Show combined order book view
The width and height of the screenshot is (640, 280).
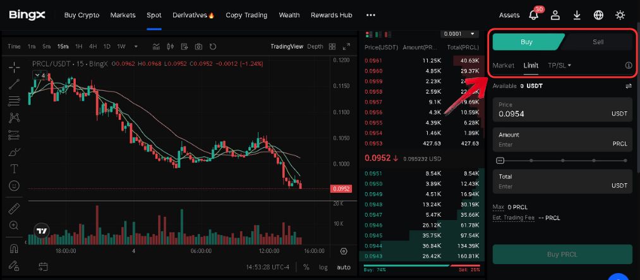pos(370,34)
